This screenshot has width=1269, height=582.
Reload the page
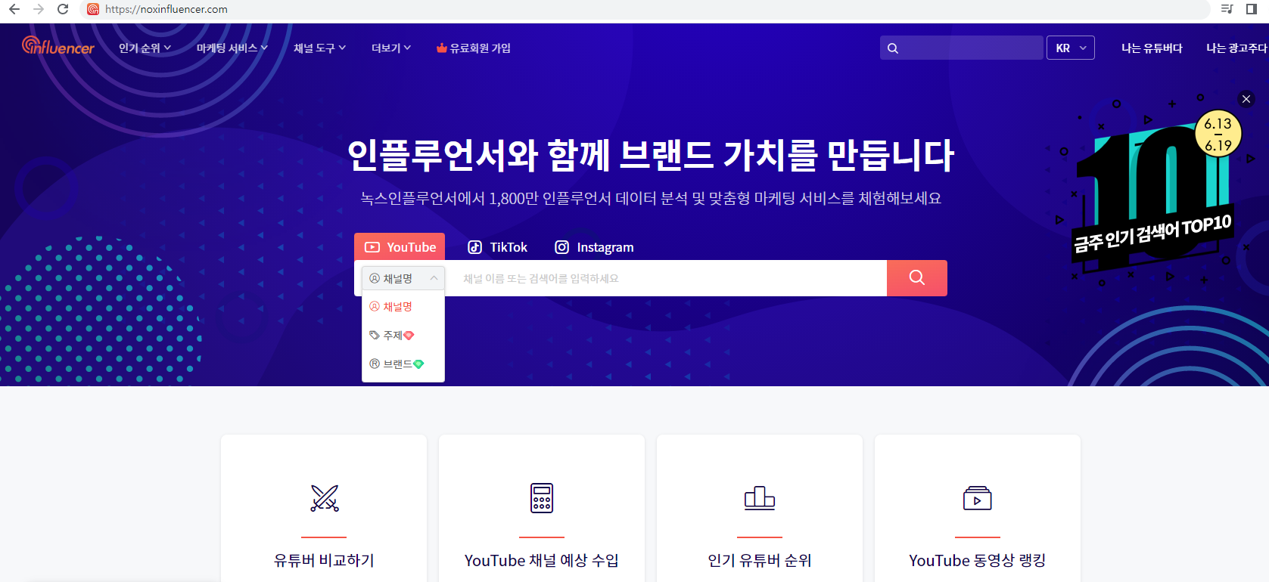(63, 9)
